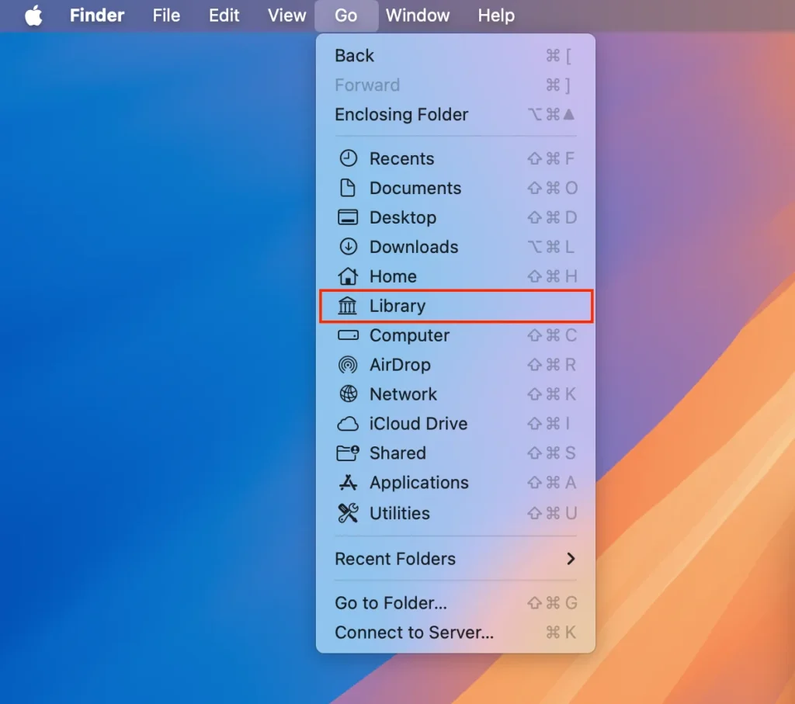Click the Applications A icon

[348, 483]
